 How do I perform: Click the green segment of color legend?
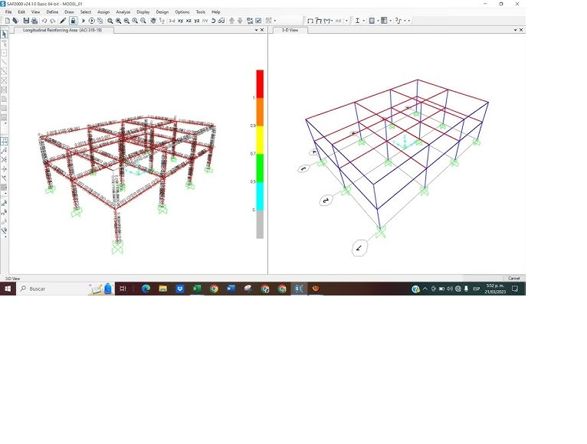point(260,168)
